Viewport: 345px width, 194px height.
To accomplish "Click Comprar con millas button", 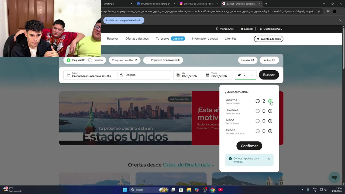I will point(125,60).
